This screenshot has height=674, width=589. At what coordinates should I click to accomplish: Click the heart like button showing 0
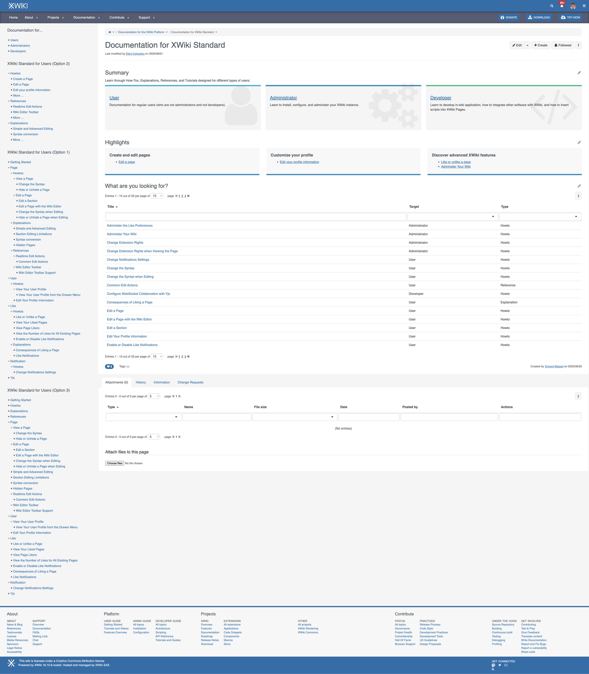[x=109, y=366]
